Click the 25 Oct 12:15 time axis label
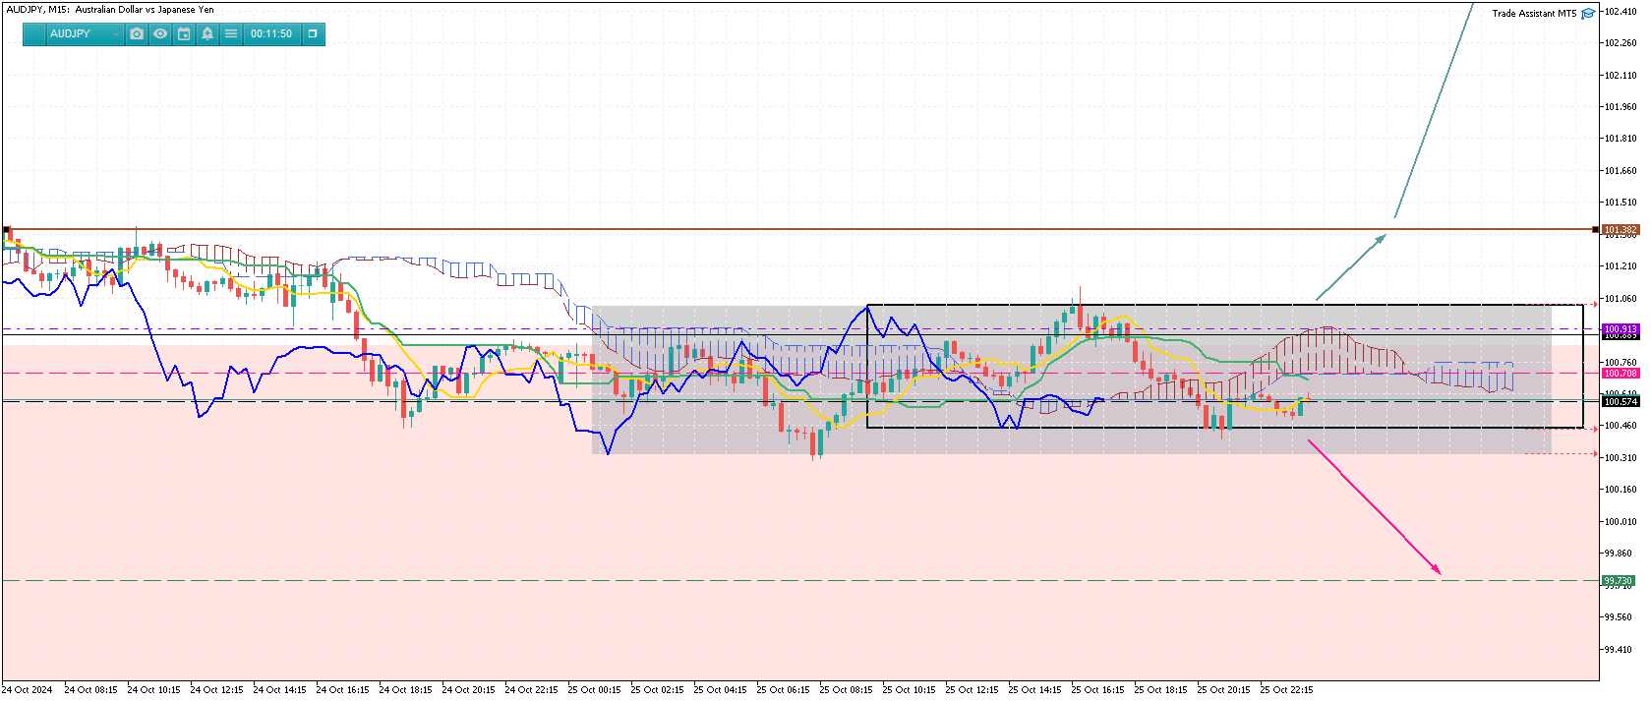1651x701 pixels. [x=971, y=690]
